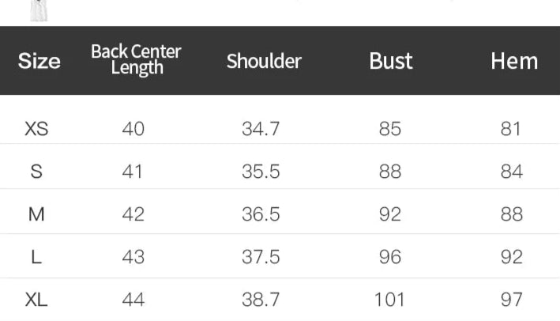Select the M size row label
This screenshot has height=321, width=560.
coord(36,213)
